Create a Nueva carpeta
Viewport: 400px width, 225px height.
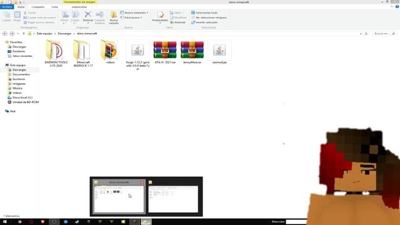click(114, 17)
